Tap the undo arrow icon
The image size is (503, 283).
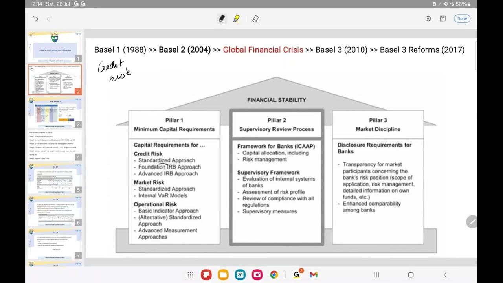(35, 18)
